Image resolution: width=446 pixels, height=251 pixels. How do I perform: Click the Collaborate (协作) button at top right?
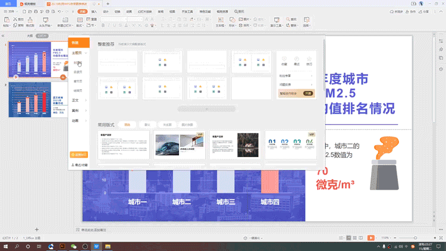pos(410,12)
